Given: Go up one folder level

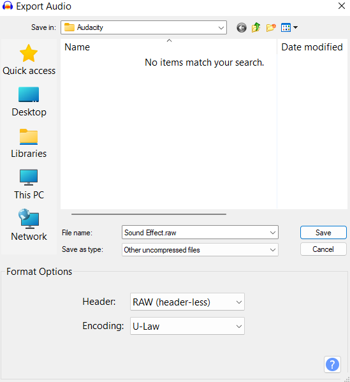Looking at the screenshot, I should pyautogui.click(x=256, y=27).
